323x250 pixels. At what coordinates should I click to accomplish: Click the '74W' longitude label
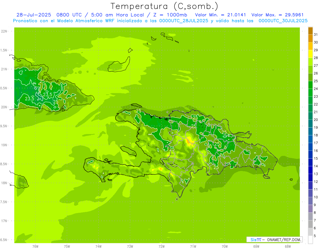pyautogui.click(x=98, y=246)
